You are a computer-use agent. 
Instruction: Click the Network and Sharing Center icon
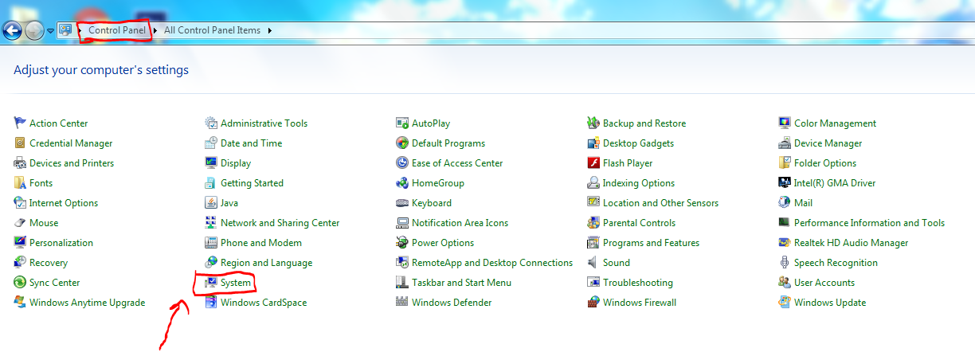(x=211, y=222)
